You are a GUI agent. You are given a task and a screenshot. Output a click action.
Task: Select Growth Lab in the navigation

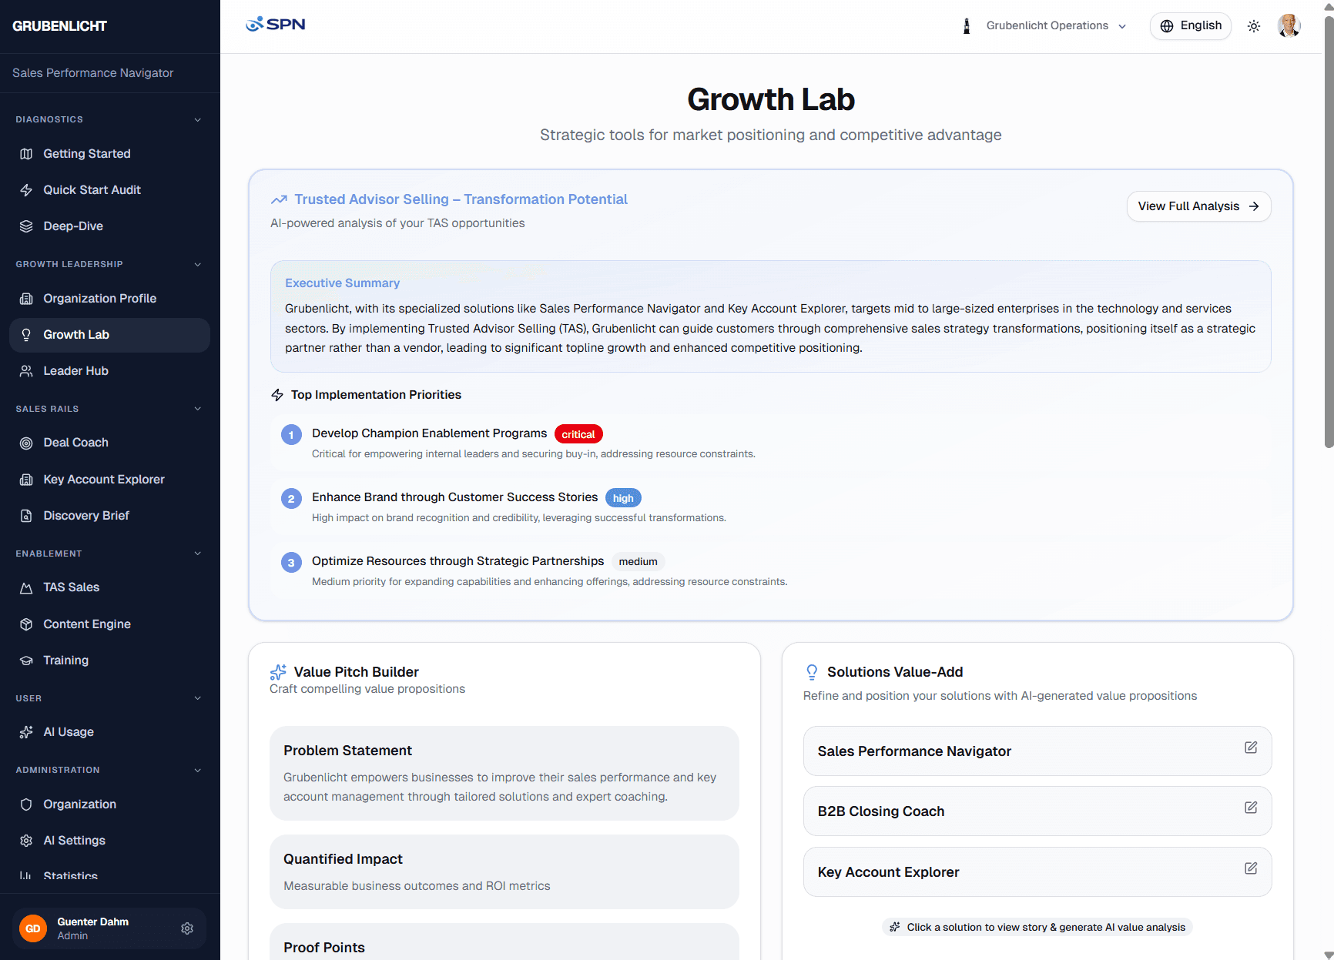tap(75, 334)
